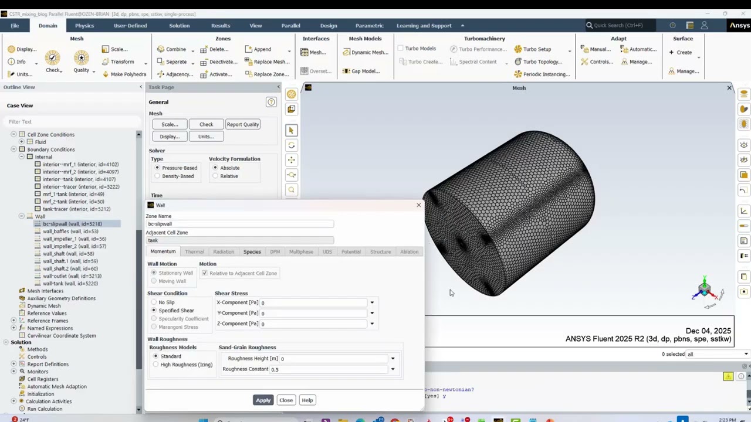
Task: Collapse the Wall boundary group
Action: point(22,216)
